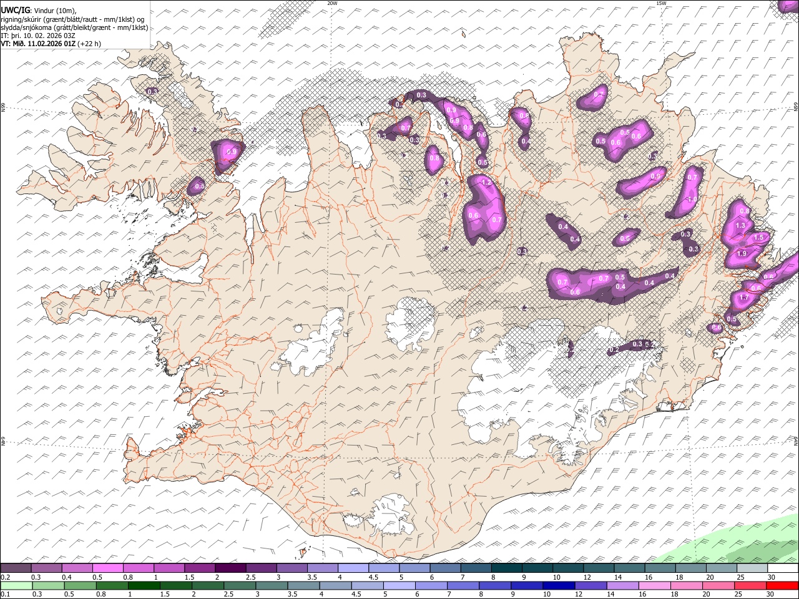The image size is (799, 599).
Task: Pick the bright pink snow swatch at 0.5
Action: (x=107, y=568)
